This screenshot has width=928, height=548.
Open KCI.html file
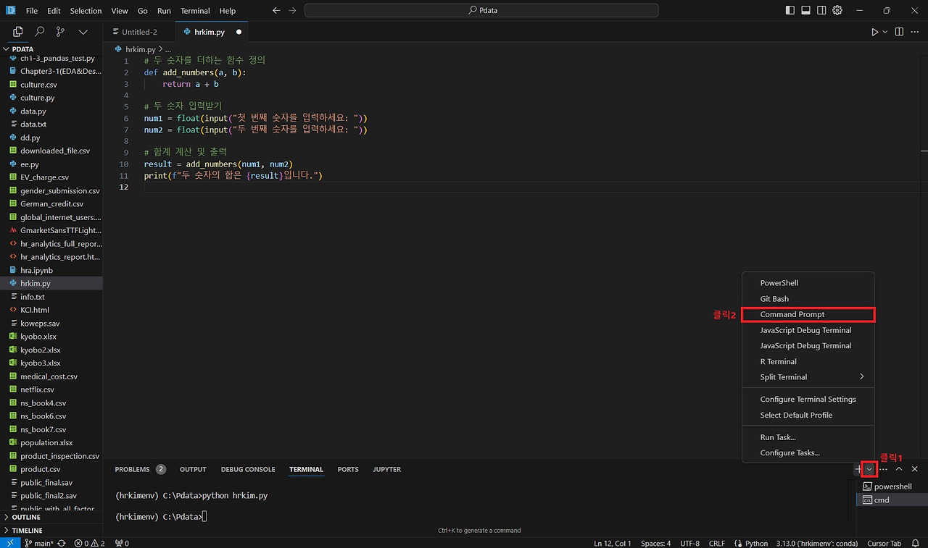click(x=51, y=310)
